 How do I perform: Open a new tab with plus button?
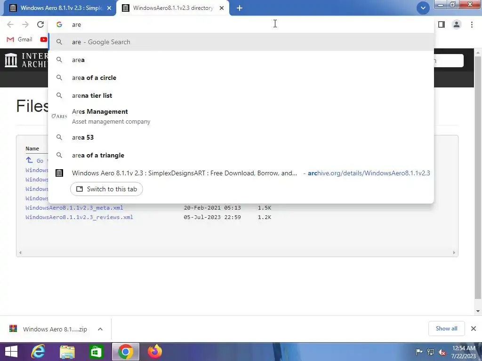pos(240,8)
